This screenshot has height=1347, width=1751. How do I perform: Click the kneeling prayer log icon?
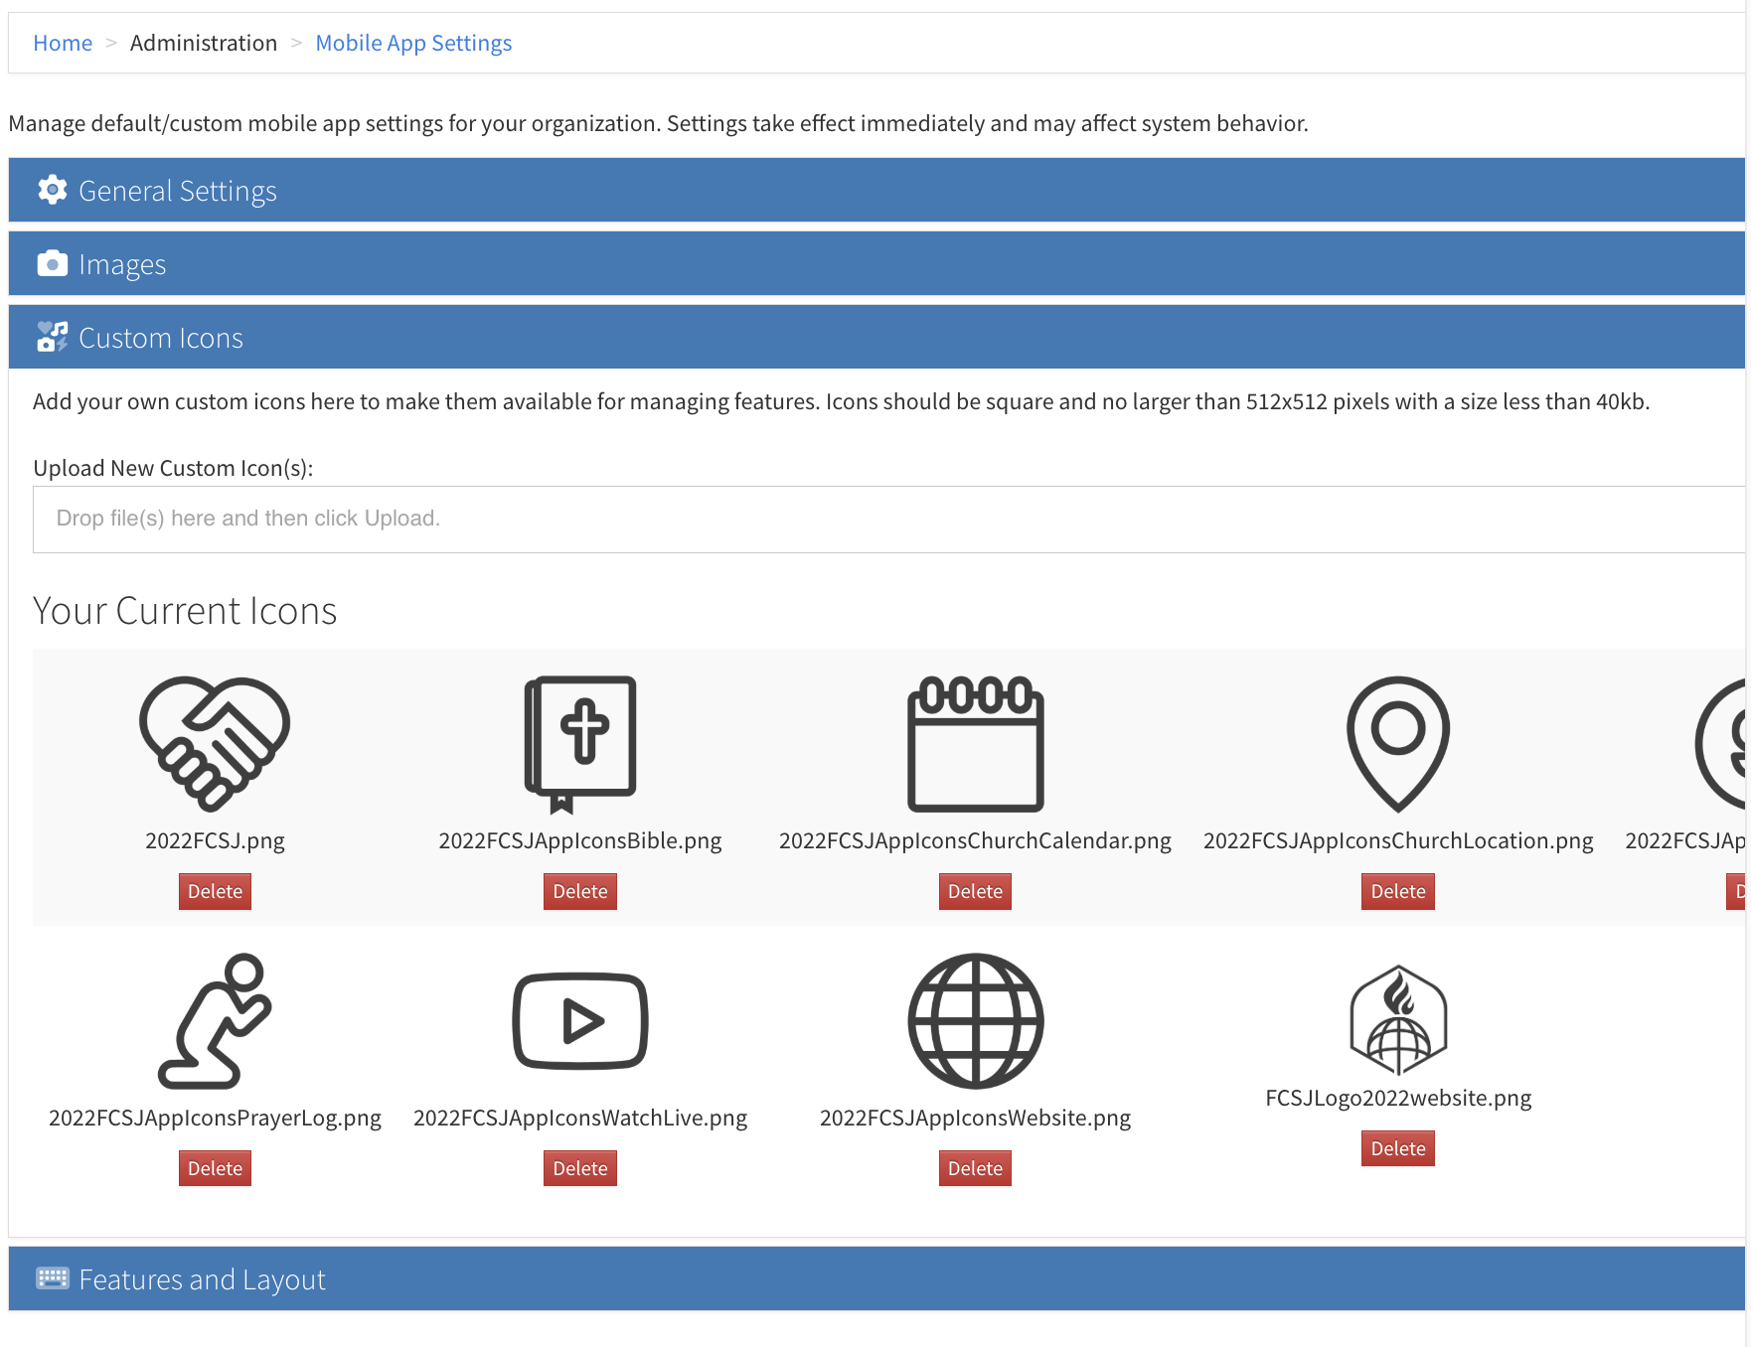point(215,1021)
